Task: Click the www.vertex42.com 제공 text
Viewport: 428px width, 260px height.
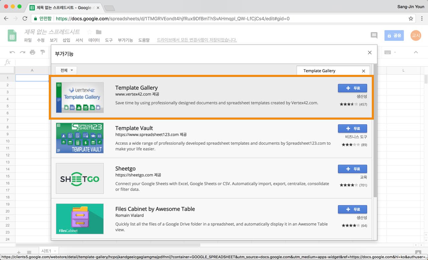Action: tap(137, 95)
